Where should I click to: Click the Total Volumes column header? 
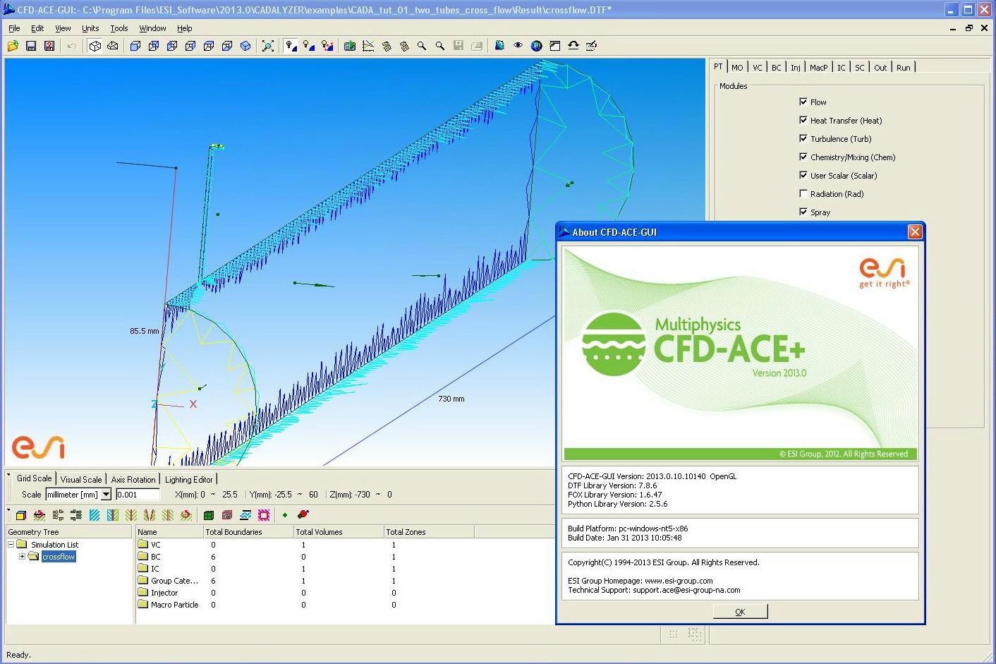point(339,532)
